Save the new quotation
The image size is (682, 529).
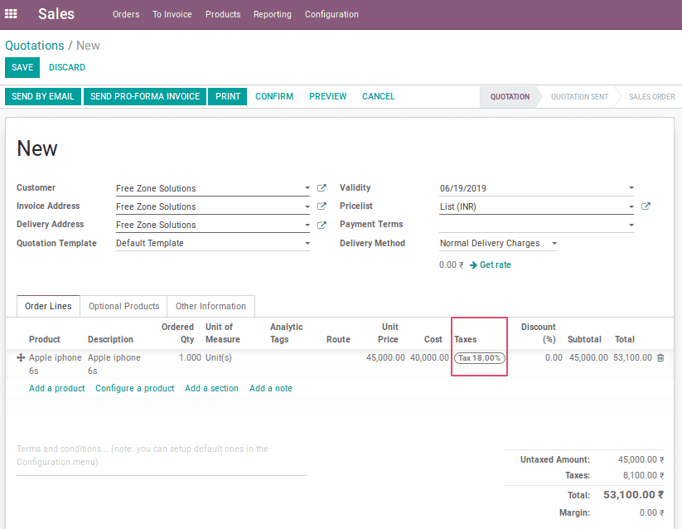tap(22, 67)
